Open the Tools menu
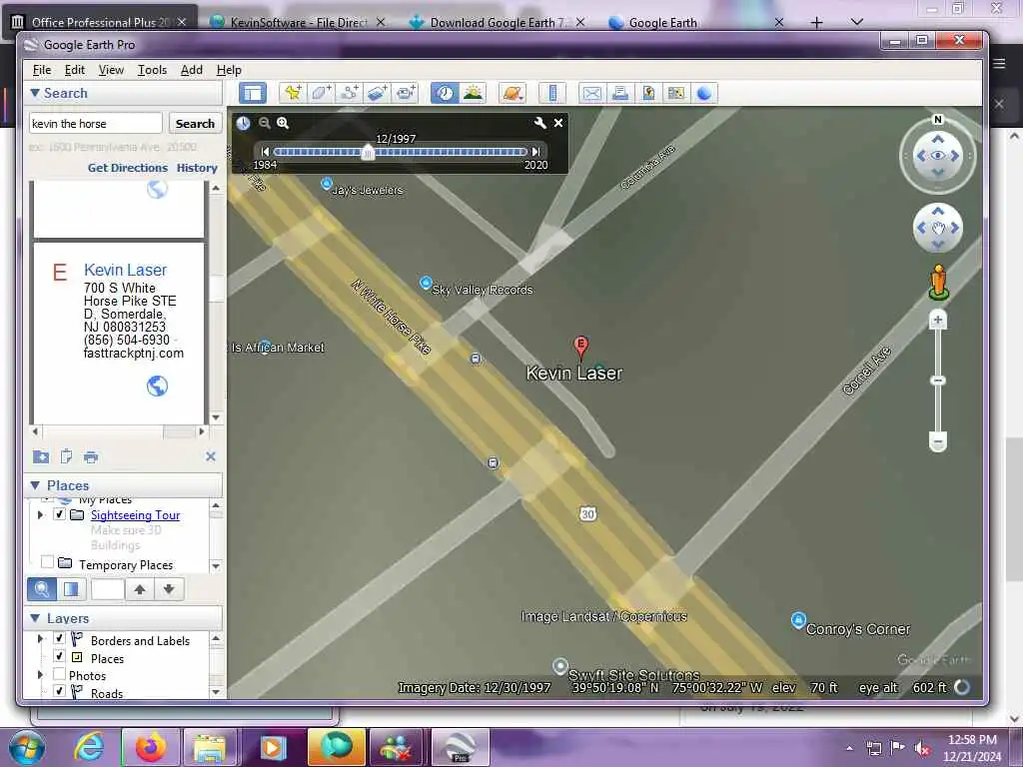Viewport: 1023px width, 767px height. click(152, 70)
